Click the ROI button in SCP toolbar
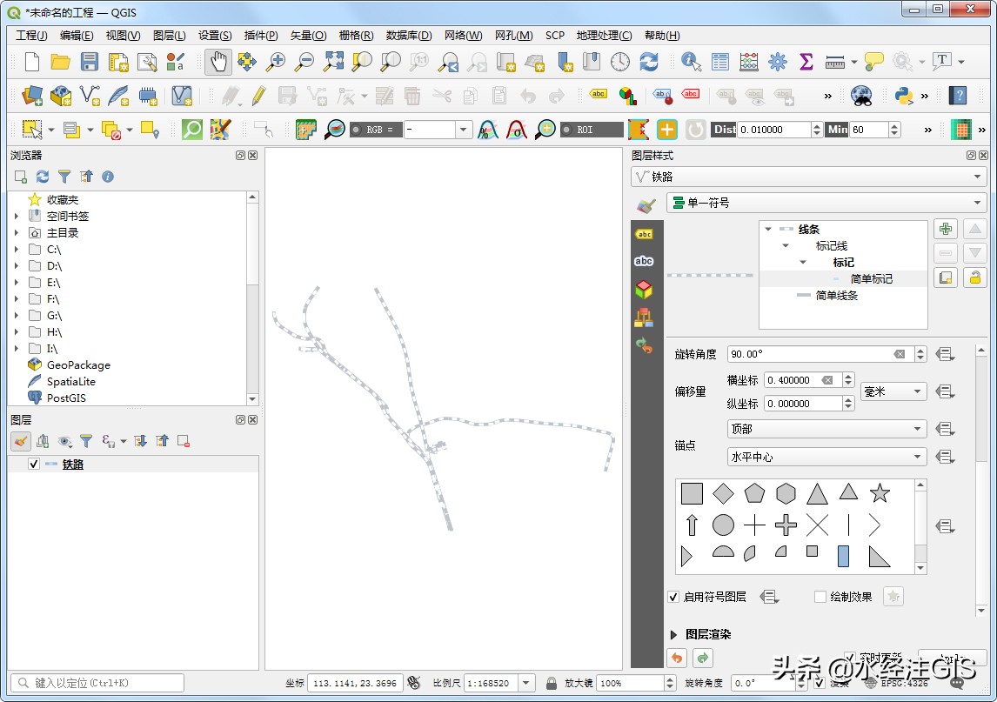Image resolution: width=997 pixels, height=702 pixels. tap(592, 129)
